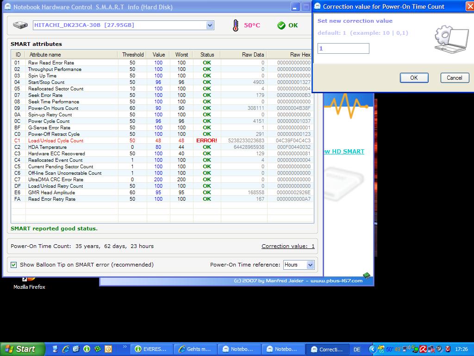Toggle Show Balloon Tip on SMART error

pyautogui.click(x=14, y=265)
